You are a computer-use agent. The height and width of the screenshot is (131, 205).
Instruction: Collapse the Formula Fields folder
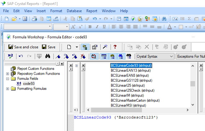pos(7,79)
